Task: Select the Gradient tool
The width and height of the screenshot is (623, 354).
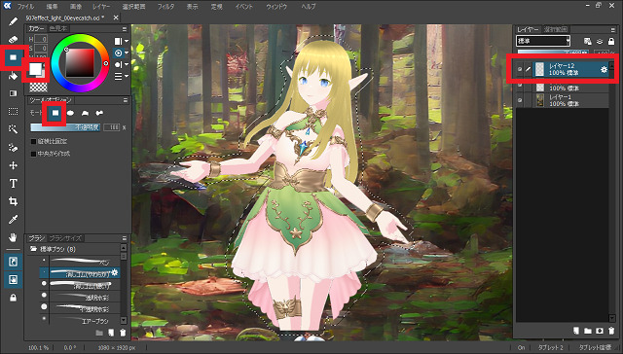Action: [13, 93]
